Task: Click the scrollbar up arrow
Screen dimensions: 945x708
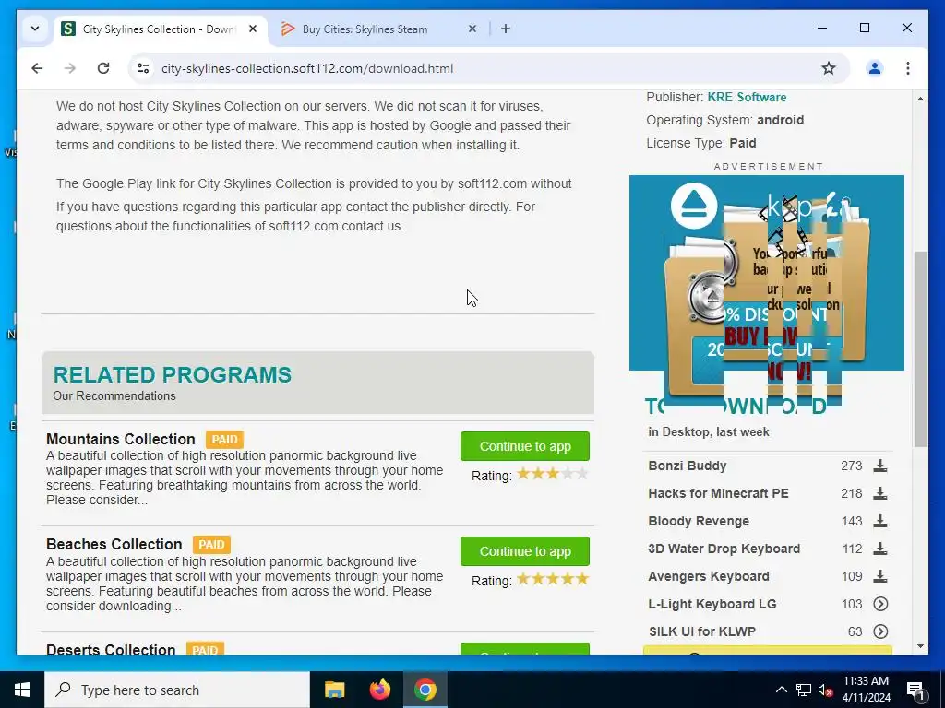Action: click(x=920, y=98)
